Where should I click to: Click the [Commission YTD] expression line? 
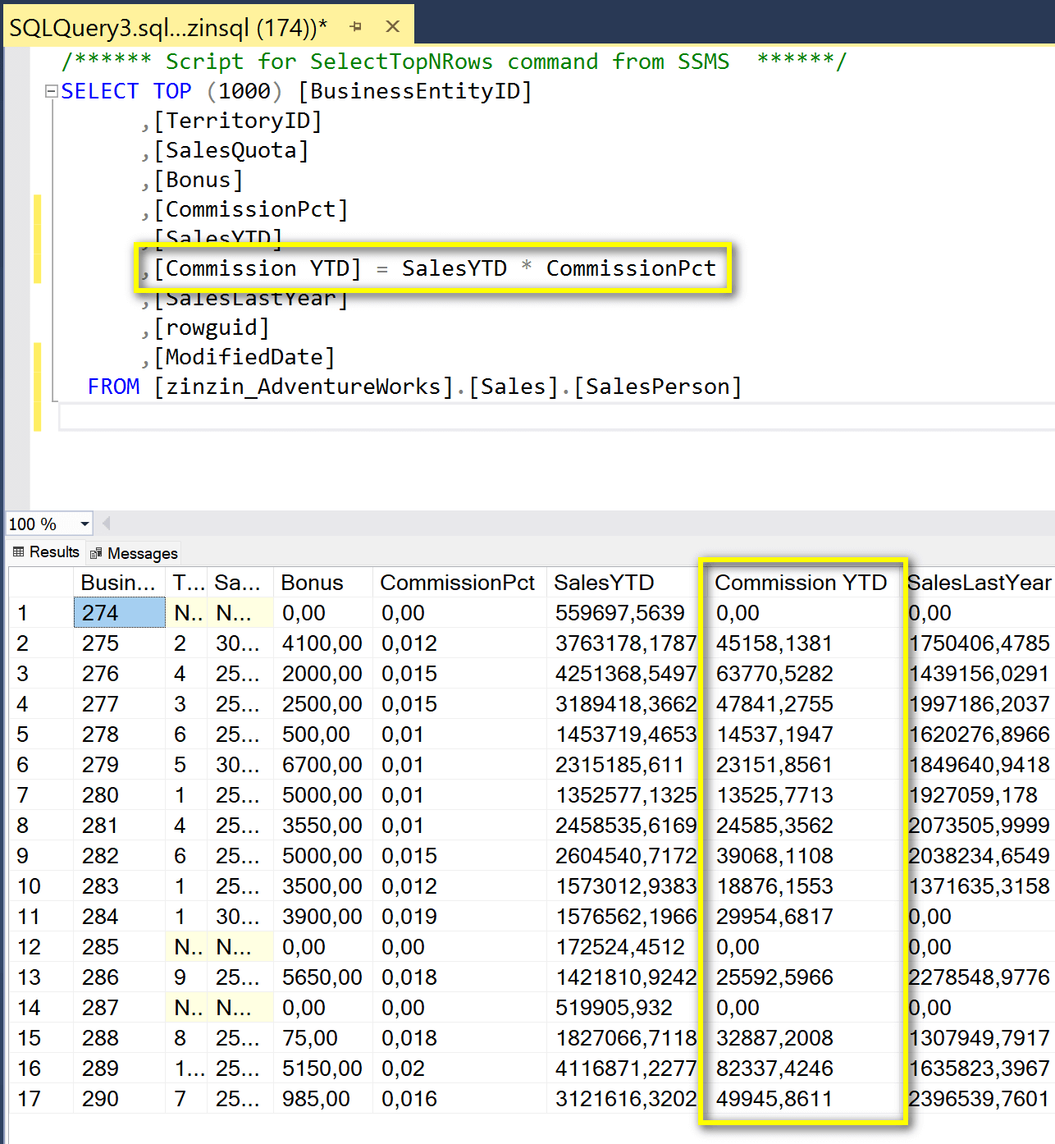[x=428, y=268]
